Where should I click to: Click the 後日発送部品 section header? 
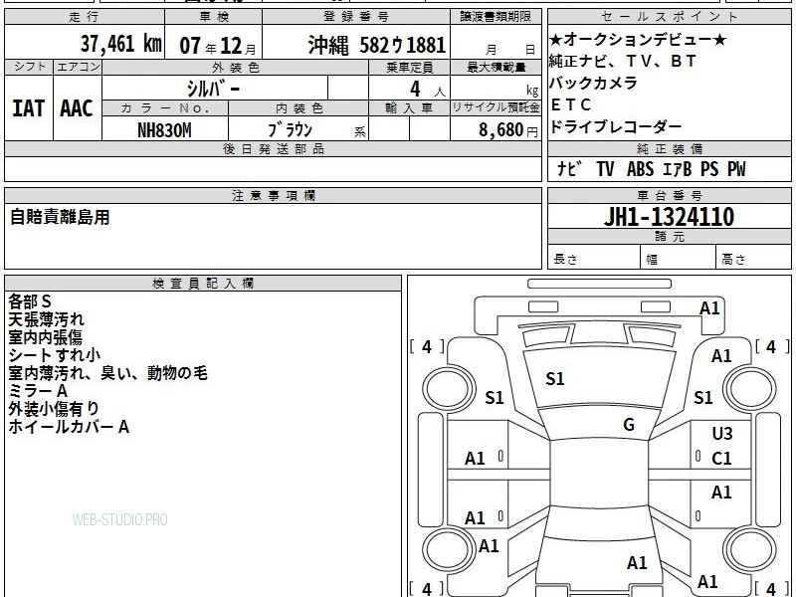pyautogui.click(x=273, y=148)
